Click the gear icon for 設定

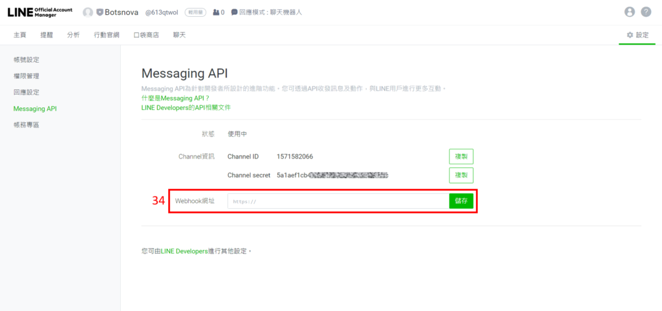(630, 35)
